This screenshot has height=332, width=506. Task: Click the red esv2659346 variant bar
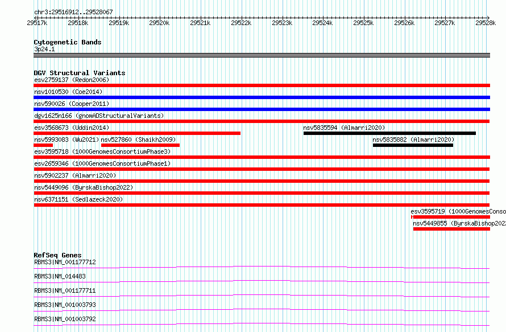coord(262,169)
